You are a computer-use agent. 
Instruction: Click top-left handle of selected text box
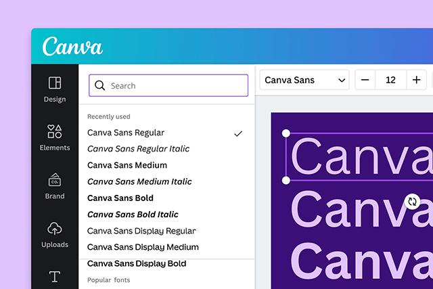286,133
